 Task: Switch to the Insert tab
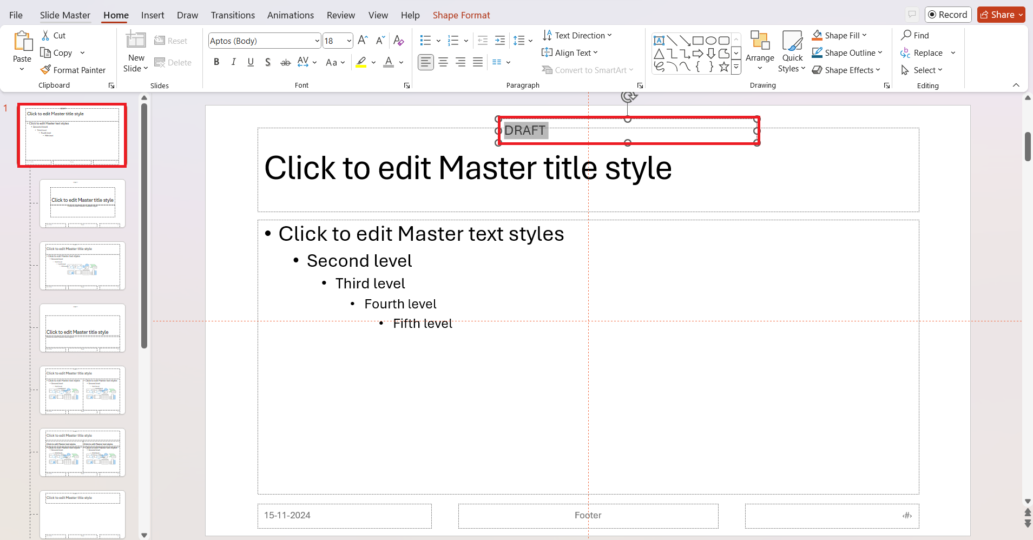tap(153, 15)
